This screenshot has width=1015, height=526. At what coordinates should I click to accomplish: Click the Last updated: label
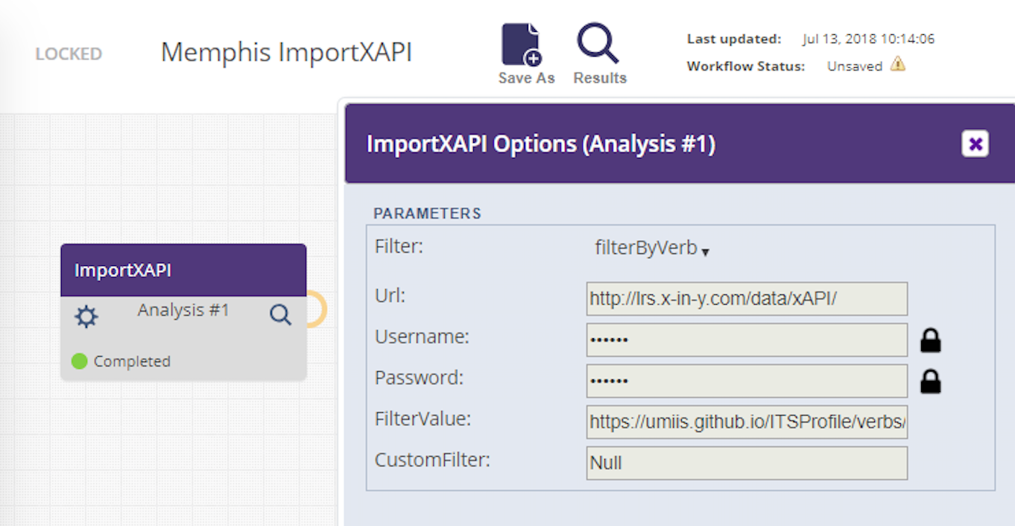(x=734, y=39)
